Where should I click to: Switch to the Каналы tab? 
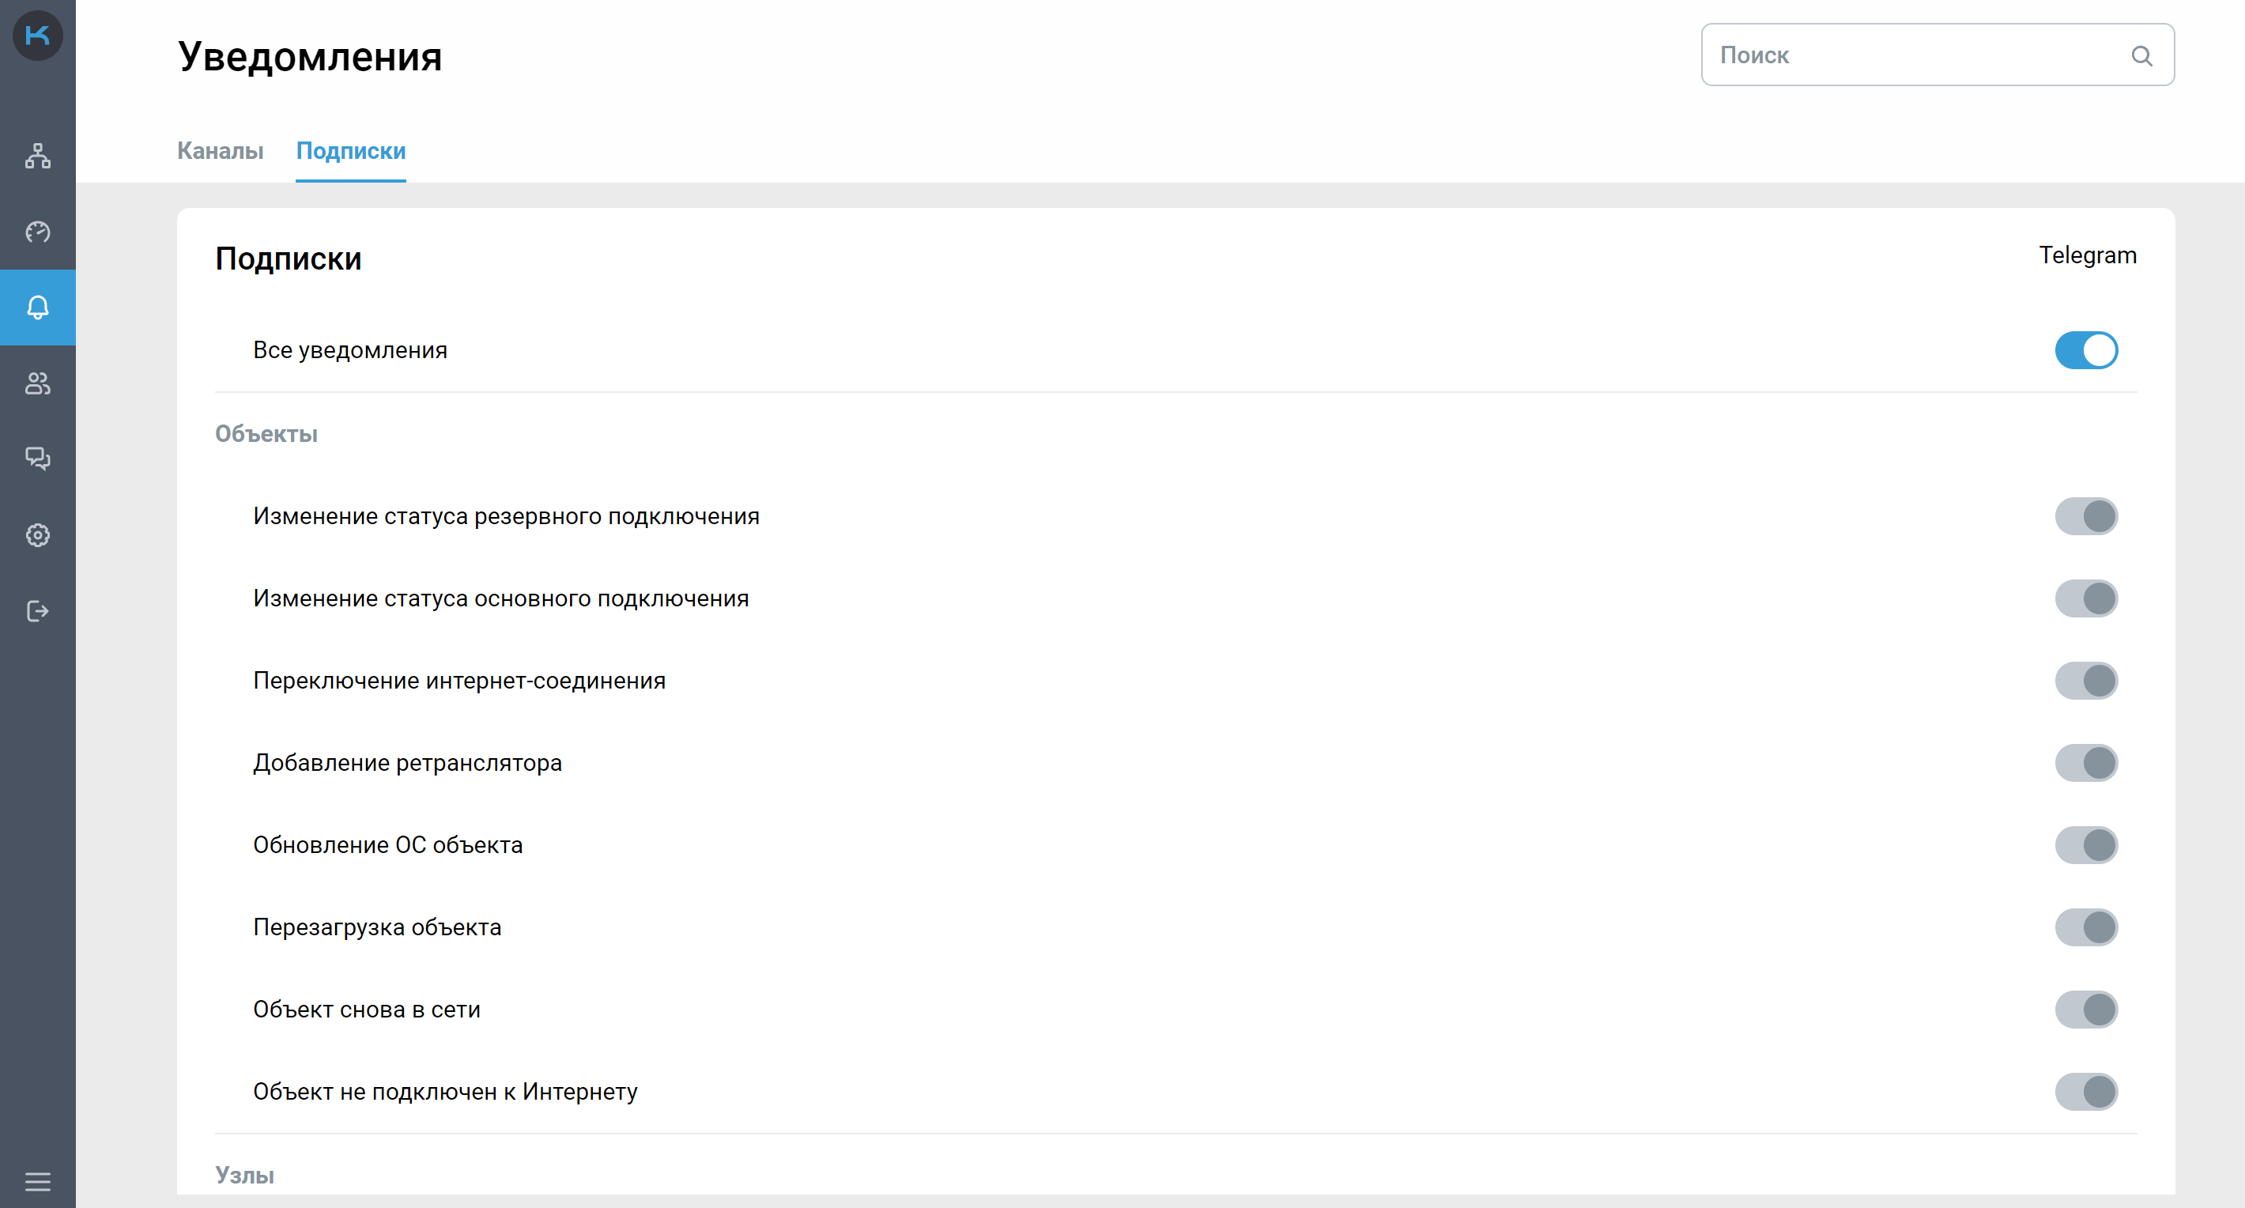click(x=220, y=151)
